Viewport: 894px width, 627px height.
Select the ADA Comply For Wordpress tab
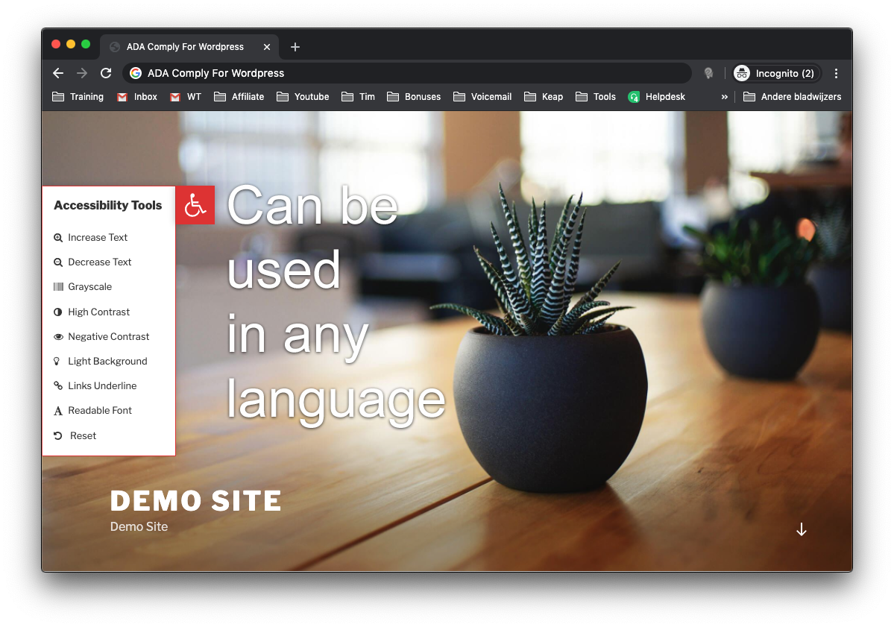pyautogui.click(x=189, y=47)
